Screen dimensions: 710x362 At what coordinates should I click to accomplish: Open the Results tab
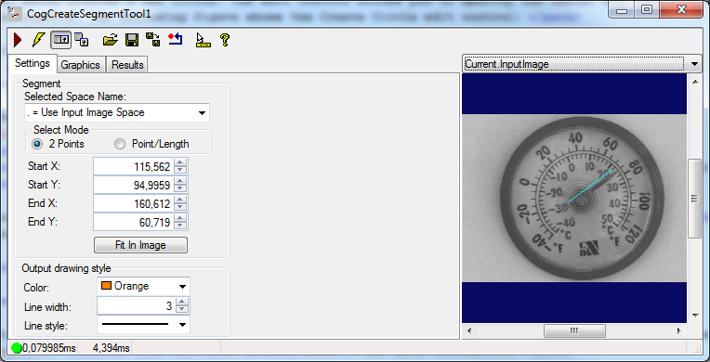tap(127, 65)
